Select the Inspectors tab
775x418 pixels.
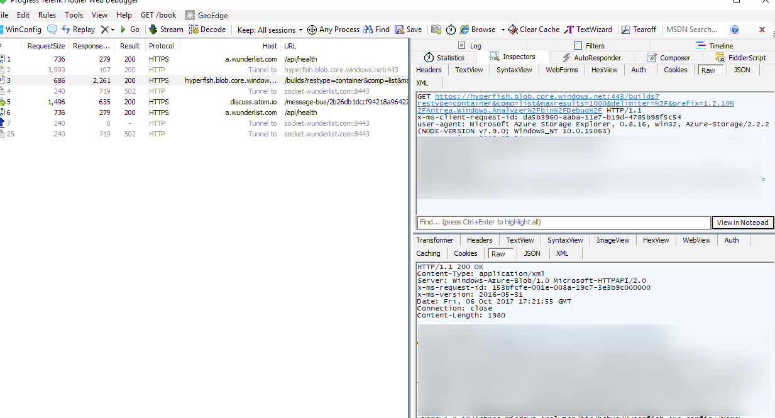(x=513, y=57)
